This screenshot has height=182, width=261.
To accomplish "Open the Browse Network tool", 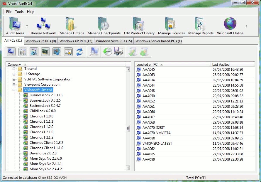I will point(43,26).
